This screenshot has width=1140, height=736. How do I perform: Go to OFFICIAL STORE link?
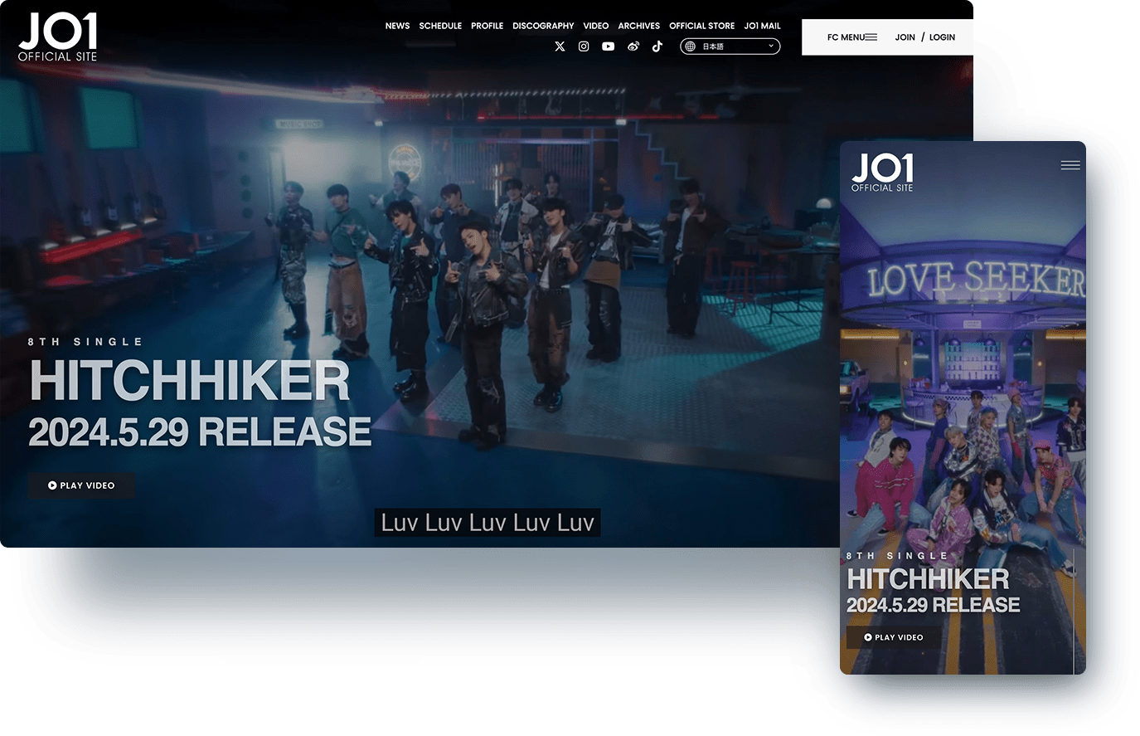702,26
